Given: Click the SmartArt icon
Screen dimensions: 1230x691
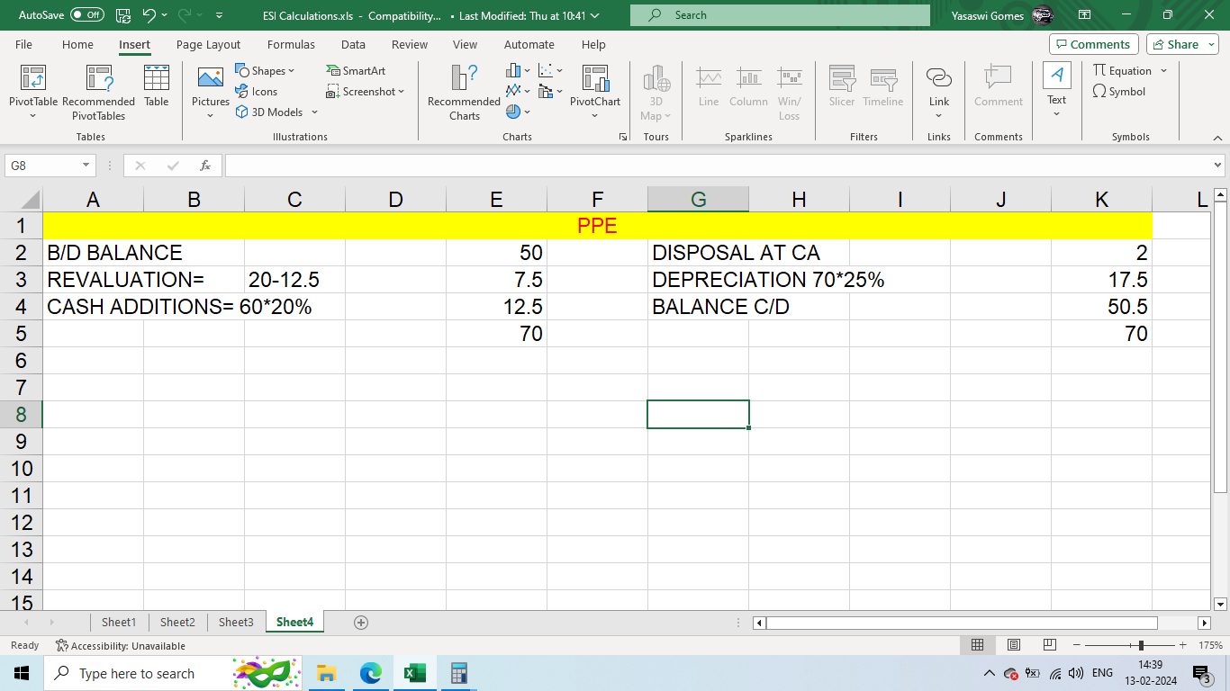Looking at the screenshot, I should click(335, 71).
